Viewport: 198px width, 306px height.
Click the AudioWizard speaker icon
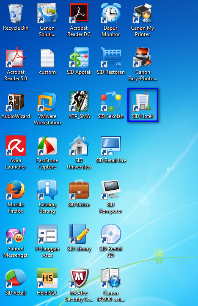pyautogui.click(x=16, y=102)
